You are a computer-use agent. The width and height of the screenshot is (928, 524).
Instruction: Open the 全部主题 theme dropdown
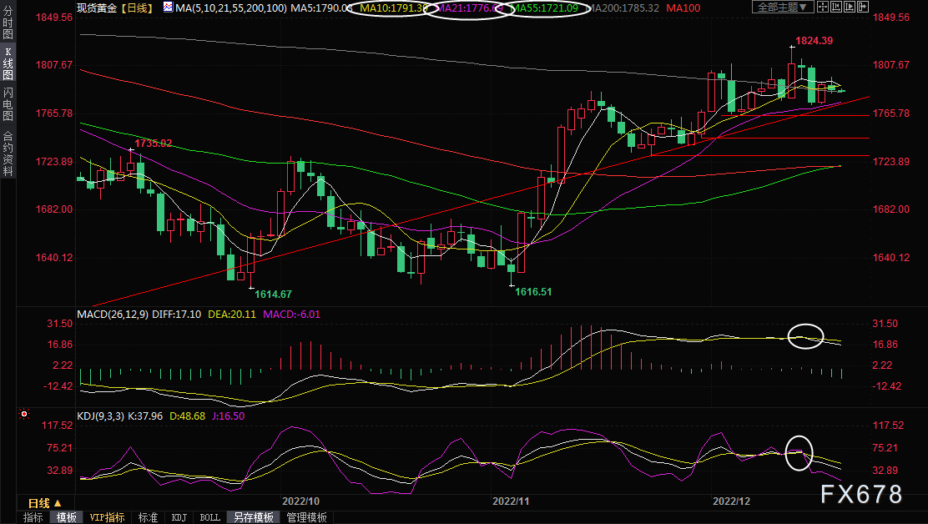point(783,8)
